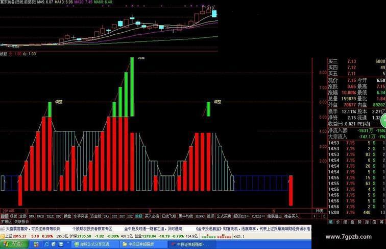The width and height of the screenshot is (386, 249).
Task: Choose the 逃顶 indicator tab
Action: (210, 216)
